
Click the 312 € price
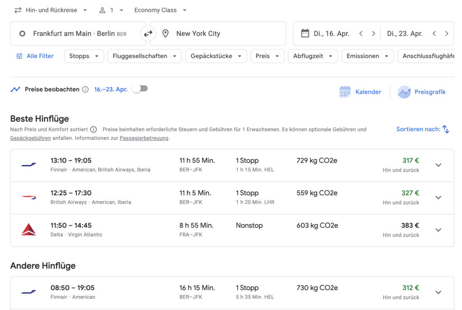click(411, 287)
